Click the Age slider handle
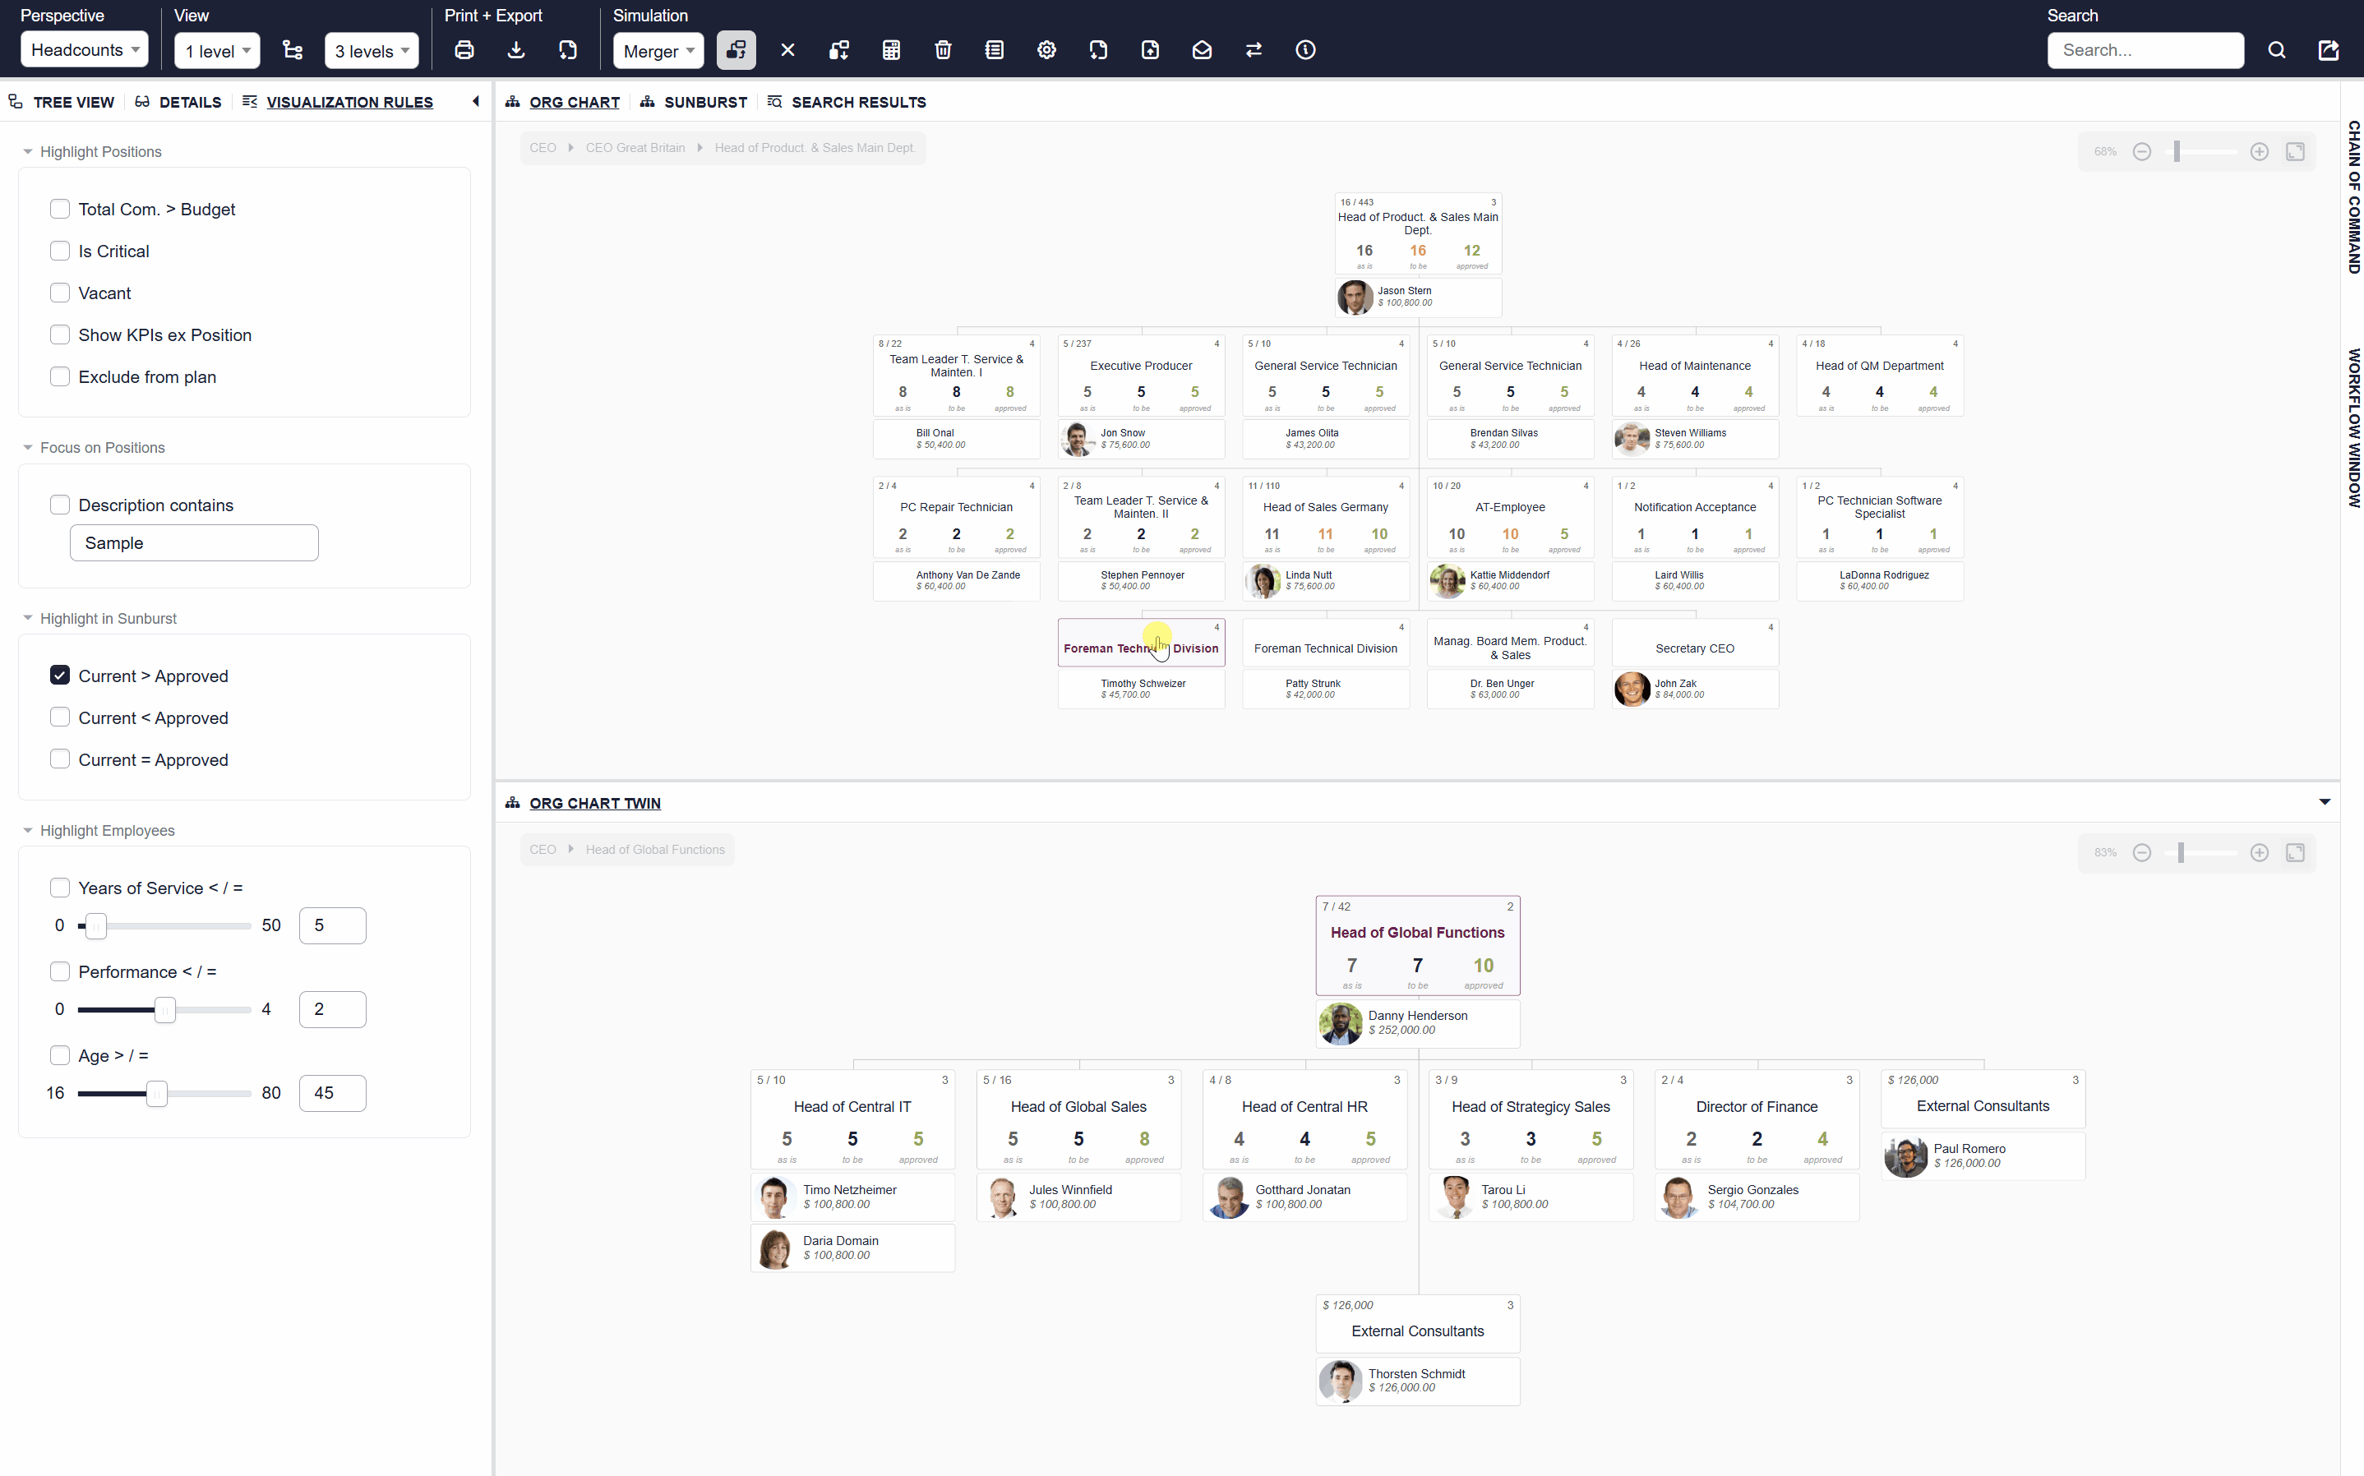The width and height of the screenshot is (2364, 1476). (156, 1093)
